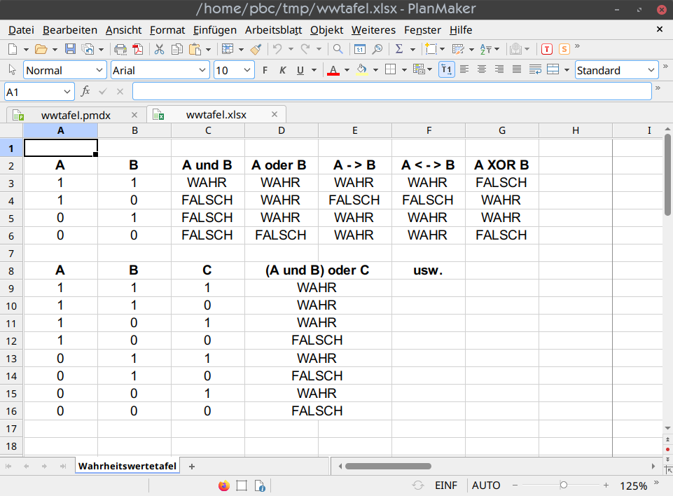Insert AutoSum with the sigma icon

pyautogui.click(x=399, y=49)
